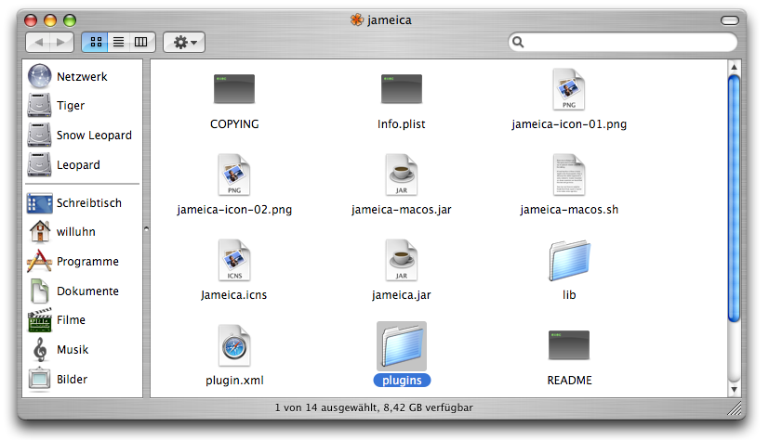Screen dimensions: 769x440
Task: Select the Info.plist file icon
Action: [401, 88]
